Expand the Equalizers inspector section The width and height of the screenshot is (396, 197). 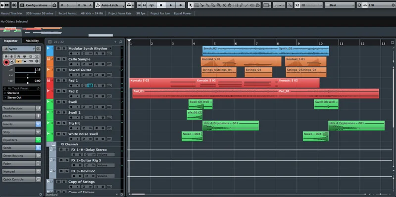21,140
